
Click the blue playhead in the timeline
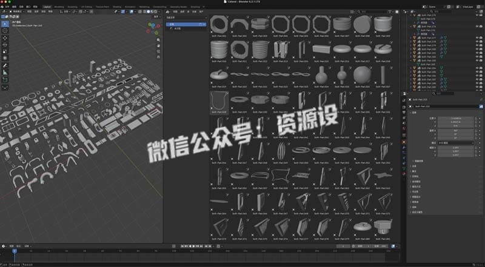pos(15,251)
